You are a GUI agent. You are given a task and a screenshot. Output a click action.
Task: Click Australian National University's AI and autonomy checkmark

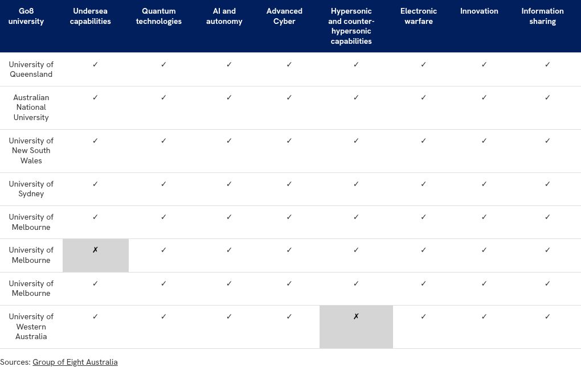tap(229, 97)
